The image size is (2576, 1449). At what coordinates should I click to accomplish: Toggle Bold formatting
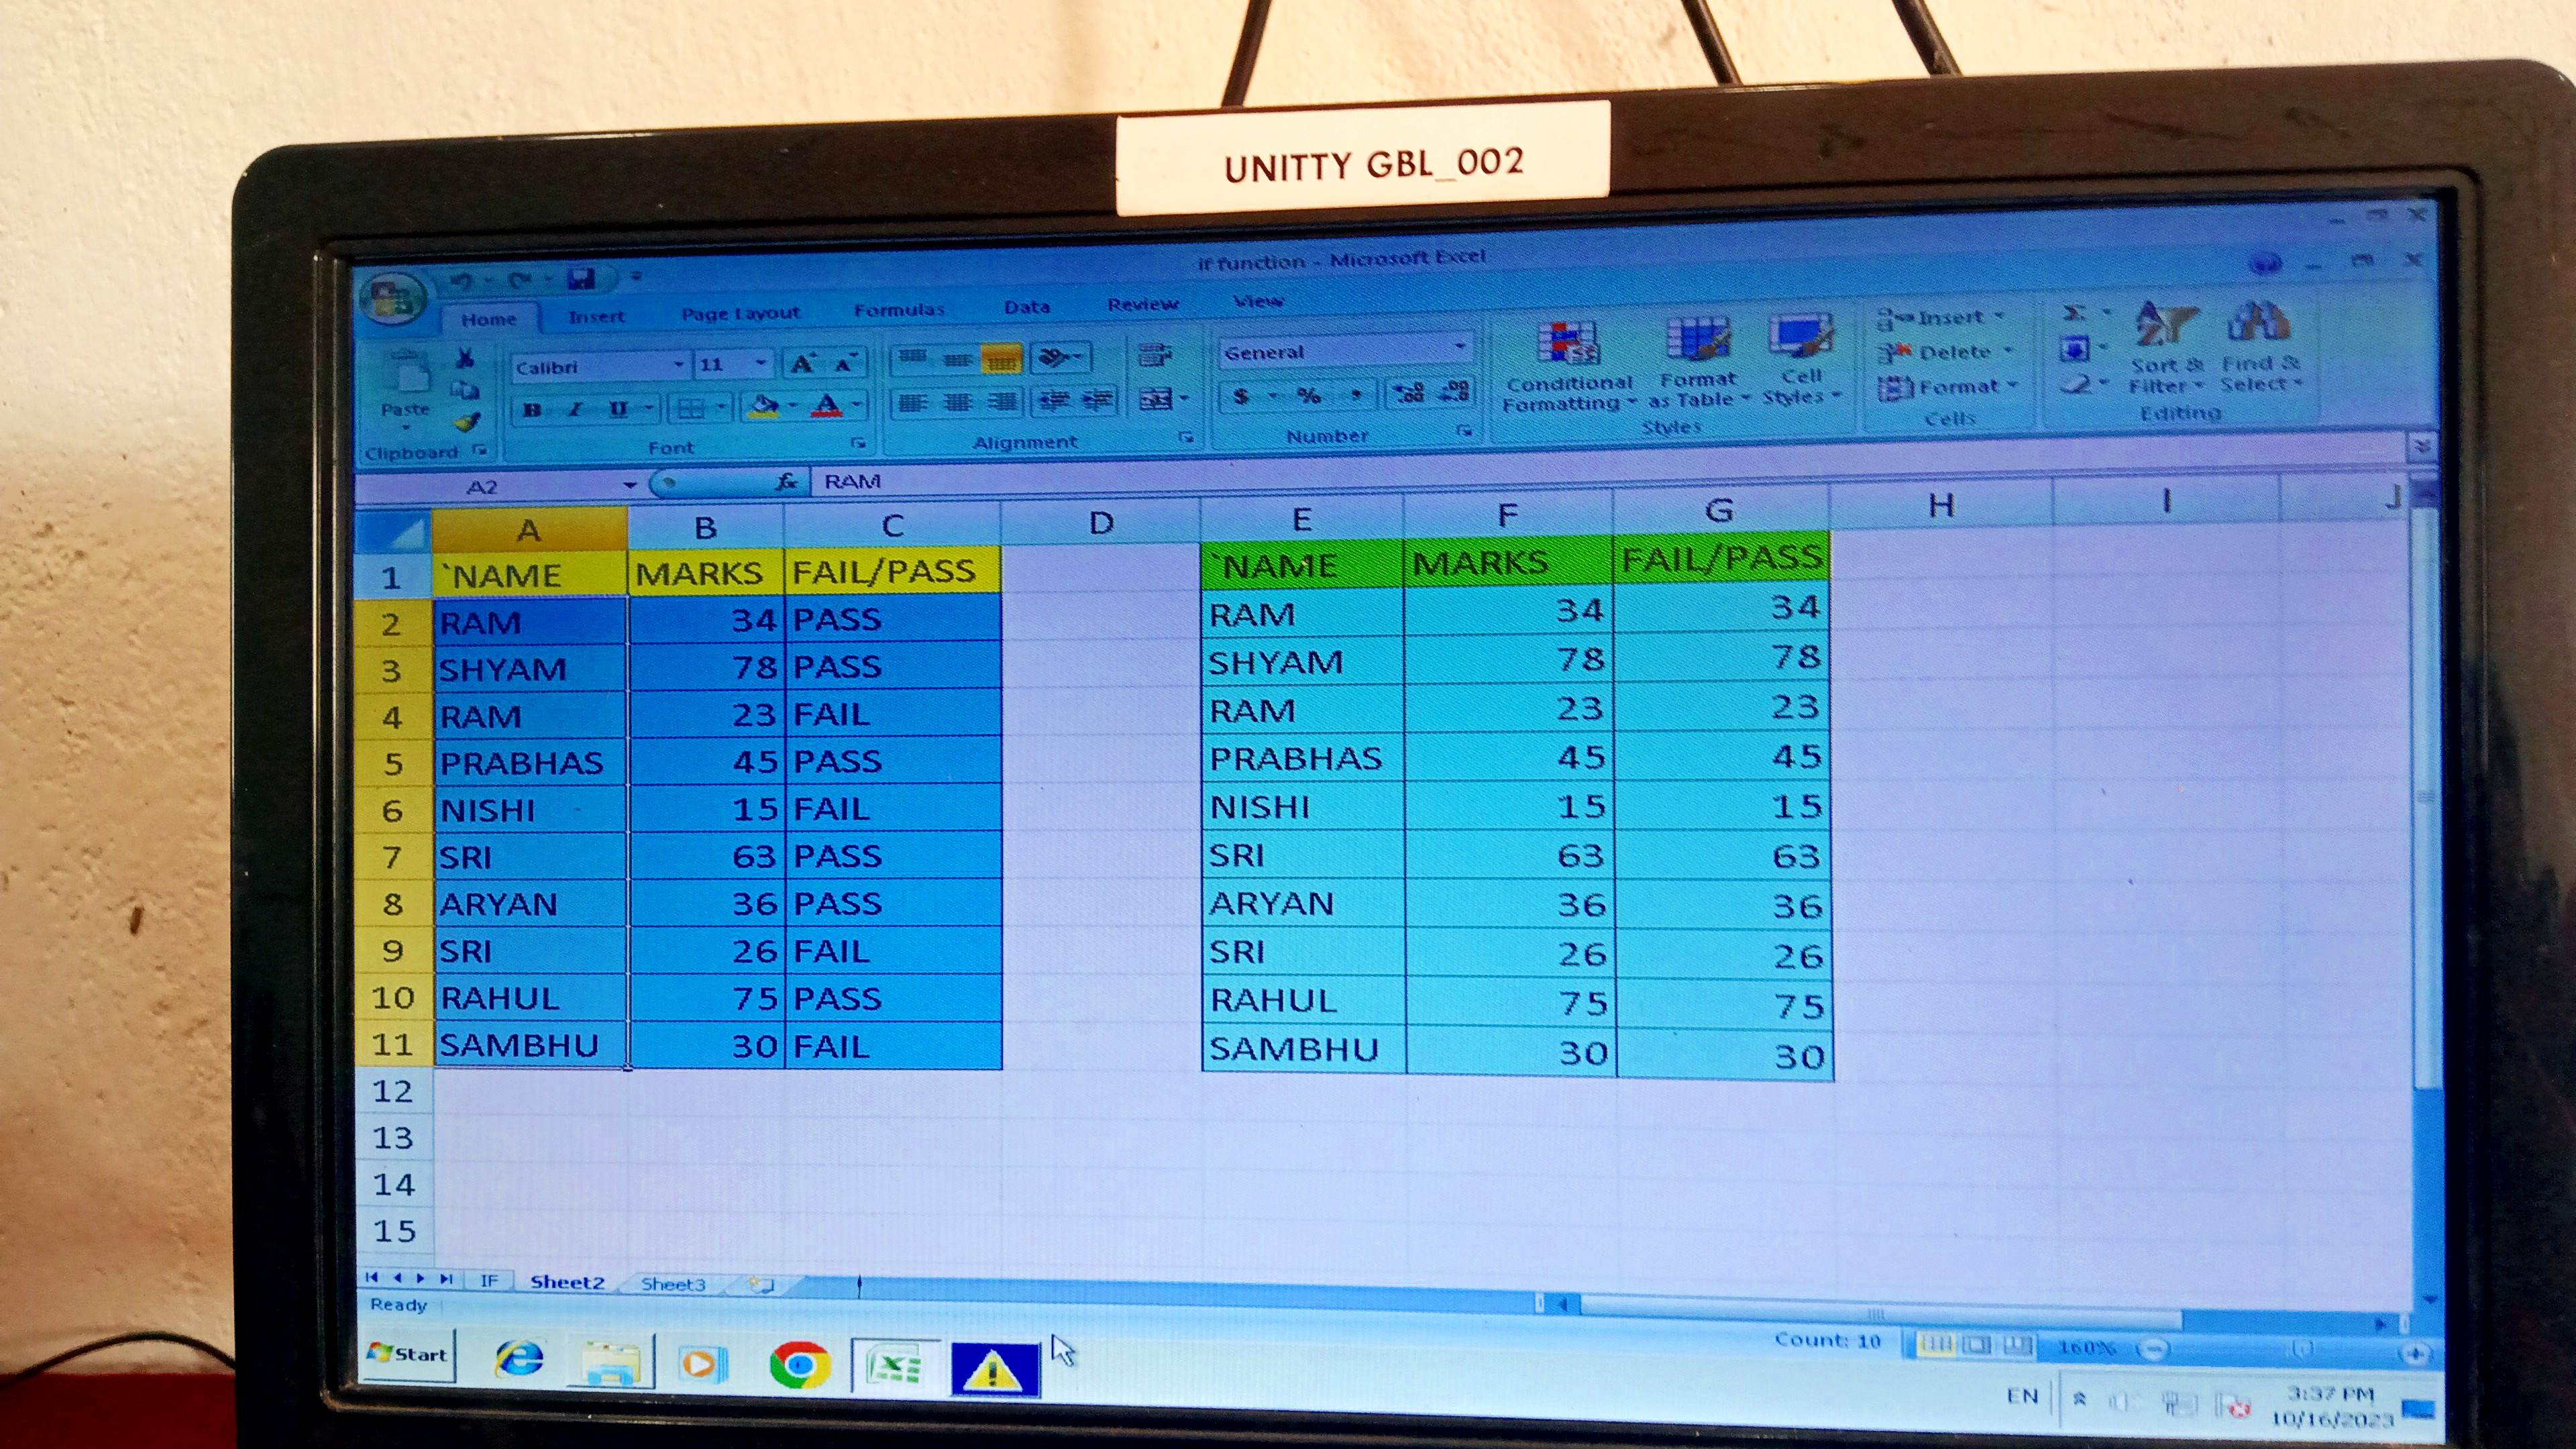click(x=532, y=409)
